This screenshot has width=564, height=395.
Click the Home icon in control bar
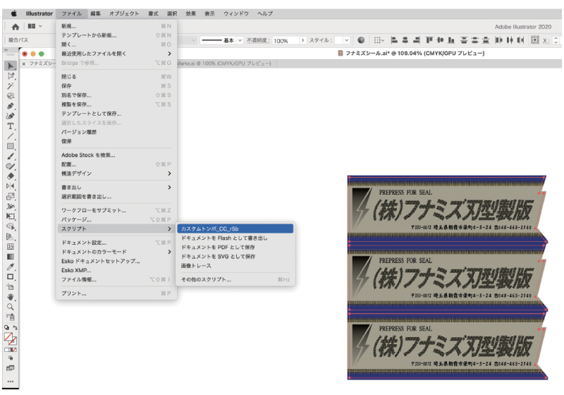[16, 27]
